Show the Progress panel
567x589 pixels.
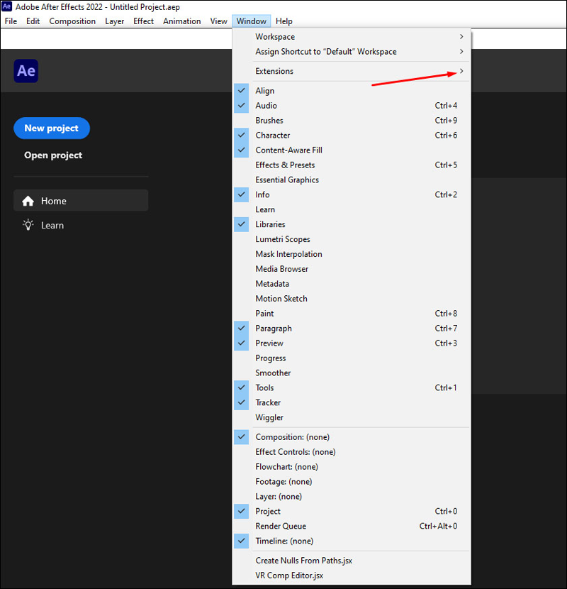(352, 358)
